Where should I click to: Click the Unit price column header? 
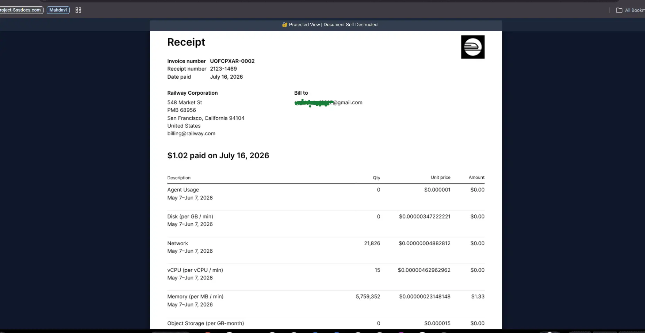(x=441, y=177)
